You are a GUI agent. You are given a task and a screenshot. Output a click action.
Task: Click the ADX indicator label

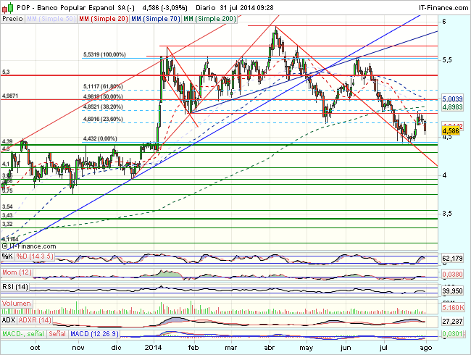coord(8,320)
